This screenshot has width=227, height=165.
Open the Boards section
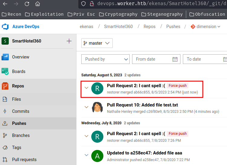[x=19, y=71]
